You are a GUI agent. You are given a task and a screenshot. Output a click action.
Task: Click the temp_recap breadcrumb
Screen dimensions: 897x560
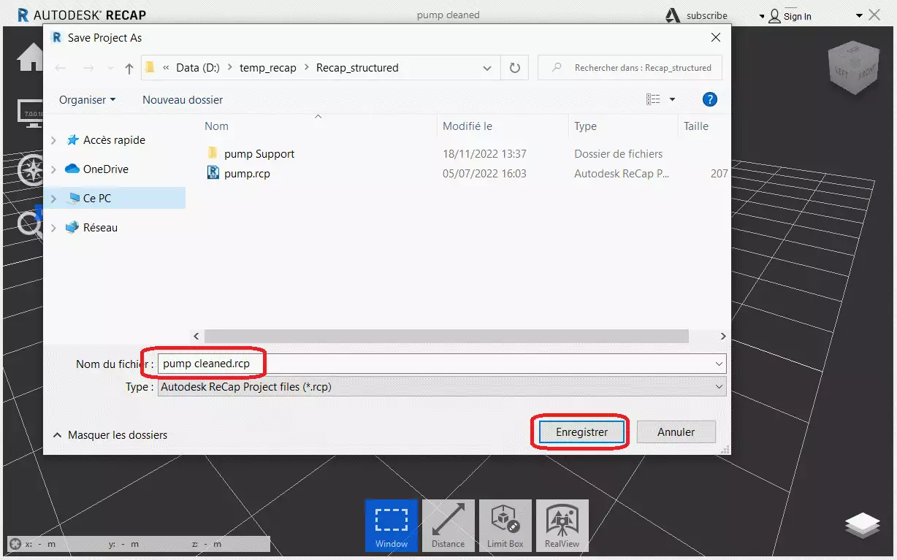(268, 68)
